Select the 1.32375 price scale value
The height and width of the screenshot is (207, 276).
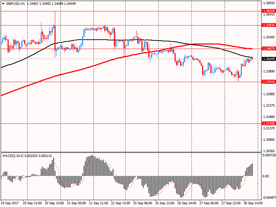tap(269, 106)
